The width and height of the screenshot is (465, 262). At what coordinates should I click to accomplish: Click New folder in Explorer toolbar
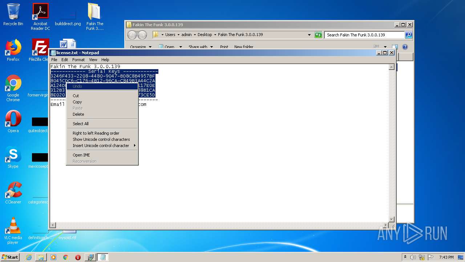point(244,47)
